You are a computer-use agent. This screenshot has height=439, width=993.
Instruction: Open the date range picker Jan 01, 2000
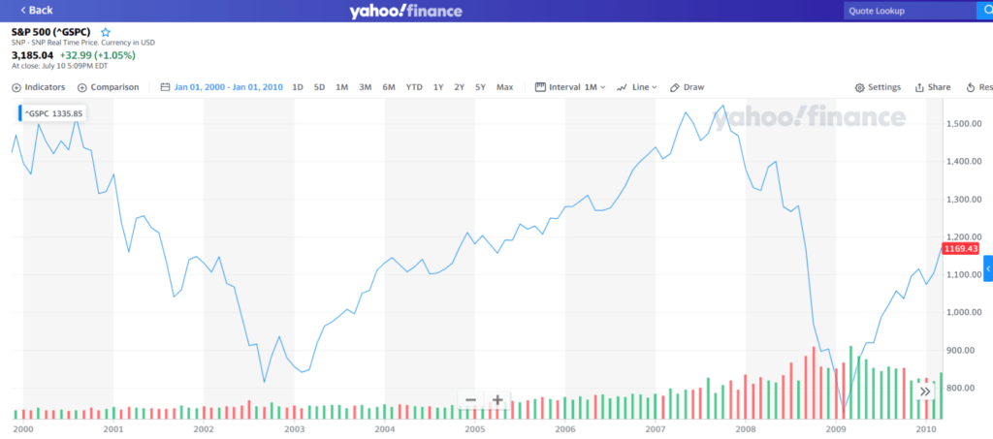point(222,87)
